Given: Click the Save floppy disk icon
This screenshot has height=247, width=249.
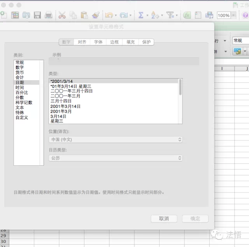Looking at the screenshot, I should point(37,15).
